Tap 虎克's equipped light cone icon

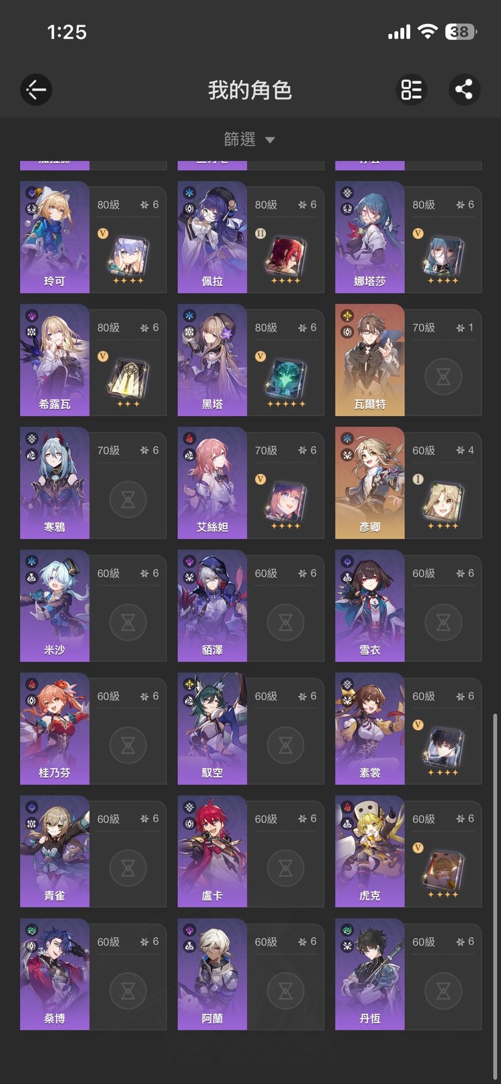[x=443, y=872]
